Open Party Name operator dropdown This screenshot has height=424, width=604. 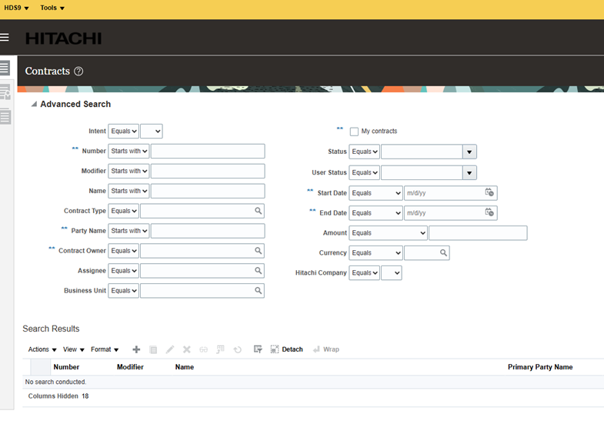coord(128,231)
